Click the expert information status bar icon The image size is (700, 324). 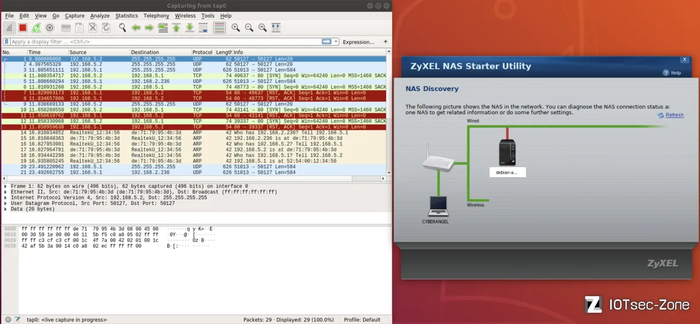(8, 319)
